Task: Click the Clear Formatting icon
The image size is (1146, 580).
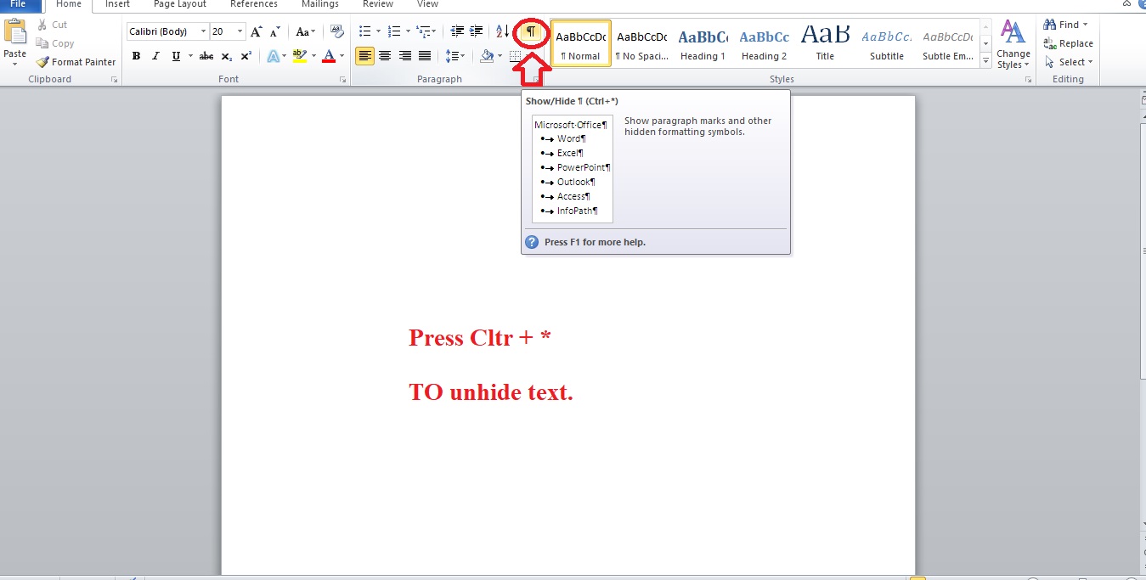Action: (337, 31)
